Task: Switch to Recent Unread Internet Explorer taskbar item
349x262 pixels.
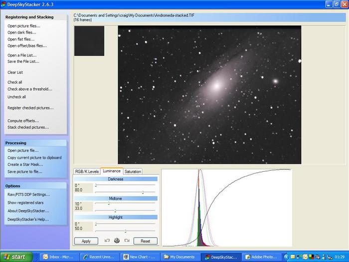Action: coord(99,257)
